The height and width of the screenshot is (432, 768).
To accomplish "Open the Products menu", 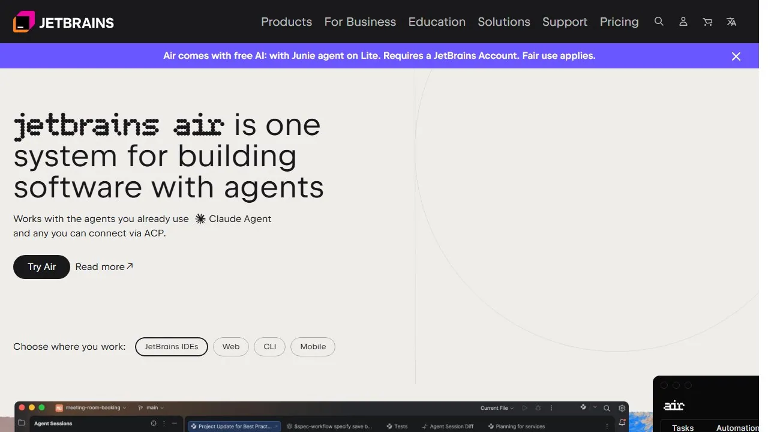I will 286,22.
